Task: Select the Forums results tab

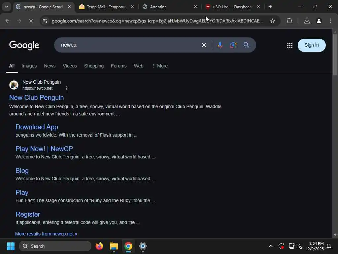Action: [119, 66]
